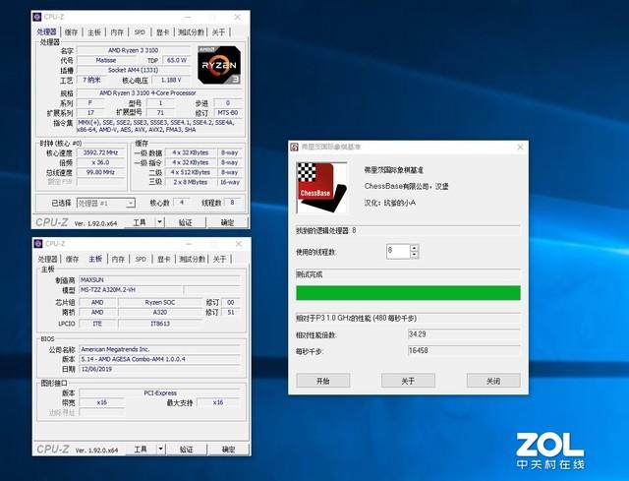The height and width of the screenshot is (481, 629).
Task: Click 验证 button in mainboard window
Action: click(x=186, y=449)
